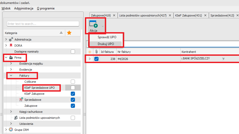Untick the checkbox for invoice 44/2026

click(x=96, y=59)
